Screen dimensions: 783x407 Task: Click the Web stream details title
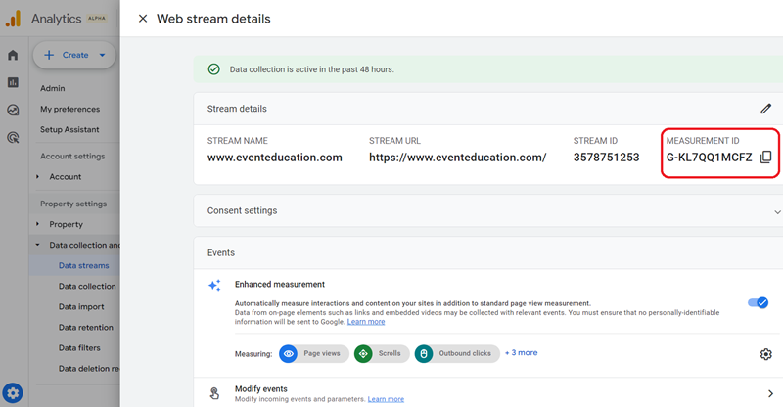click(213, 19)
